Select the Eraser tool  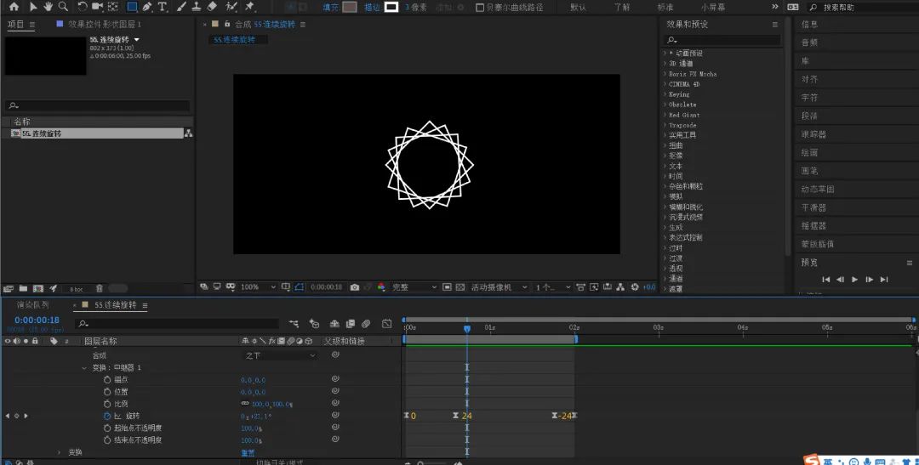(212, 7)
